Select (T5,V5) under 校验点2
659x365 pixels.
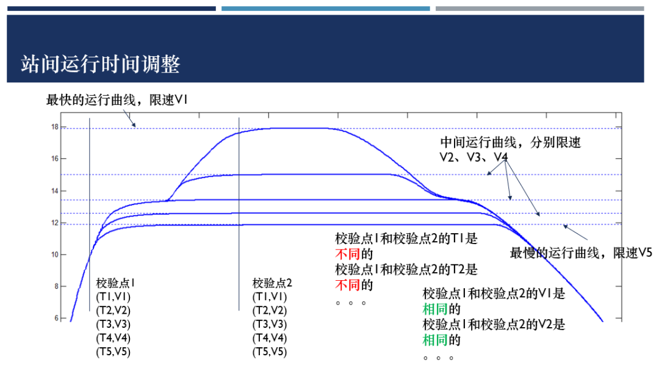270,352
